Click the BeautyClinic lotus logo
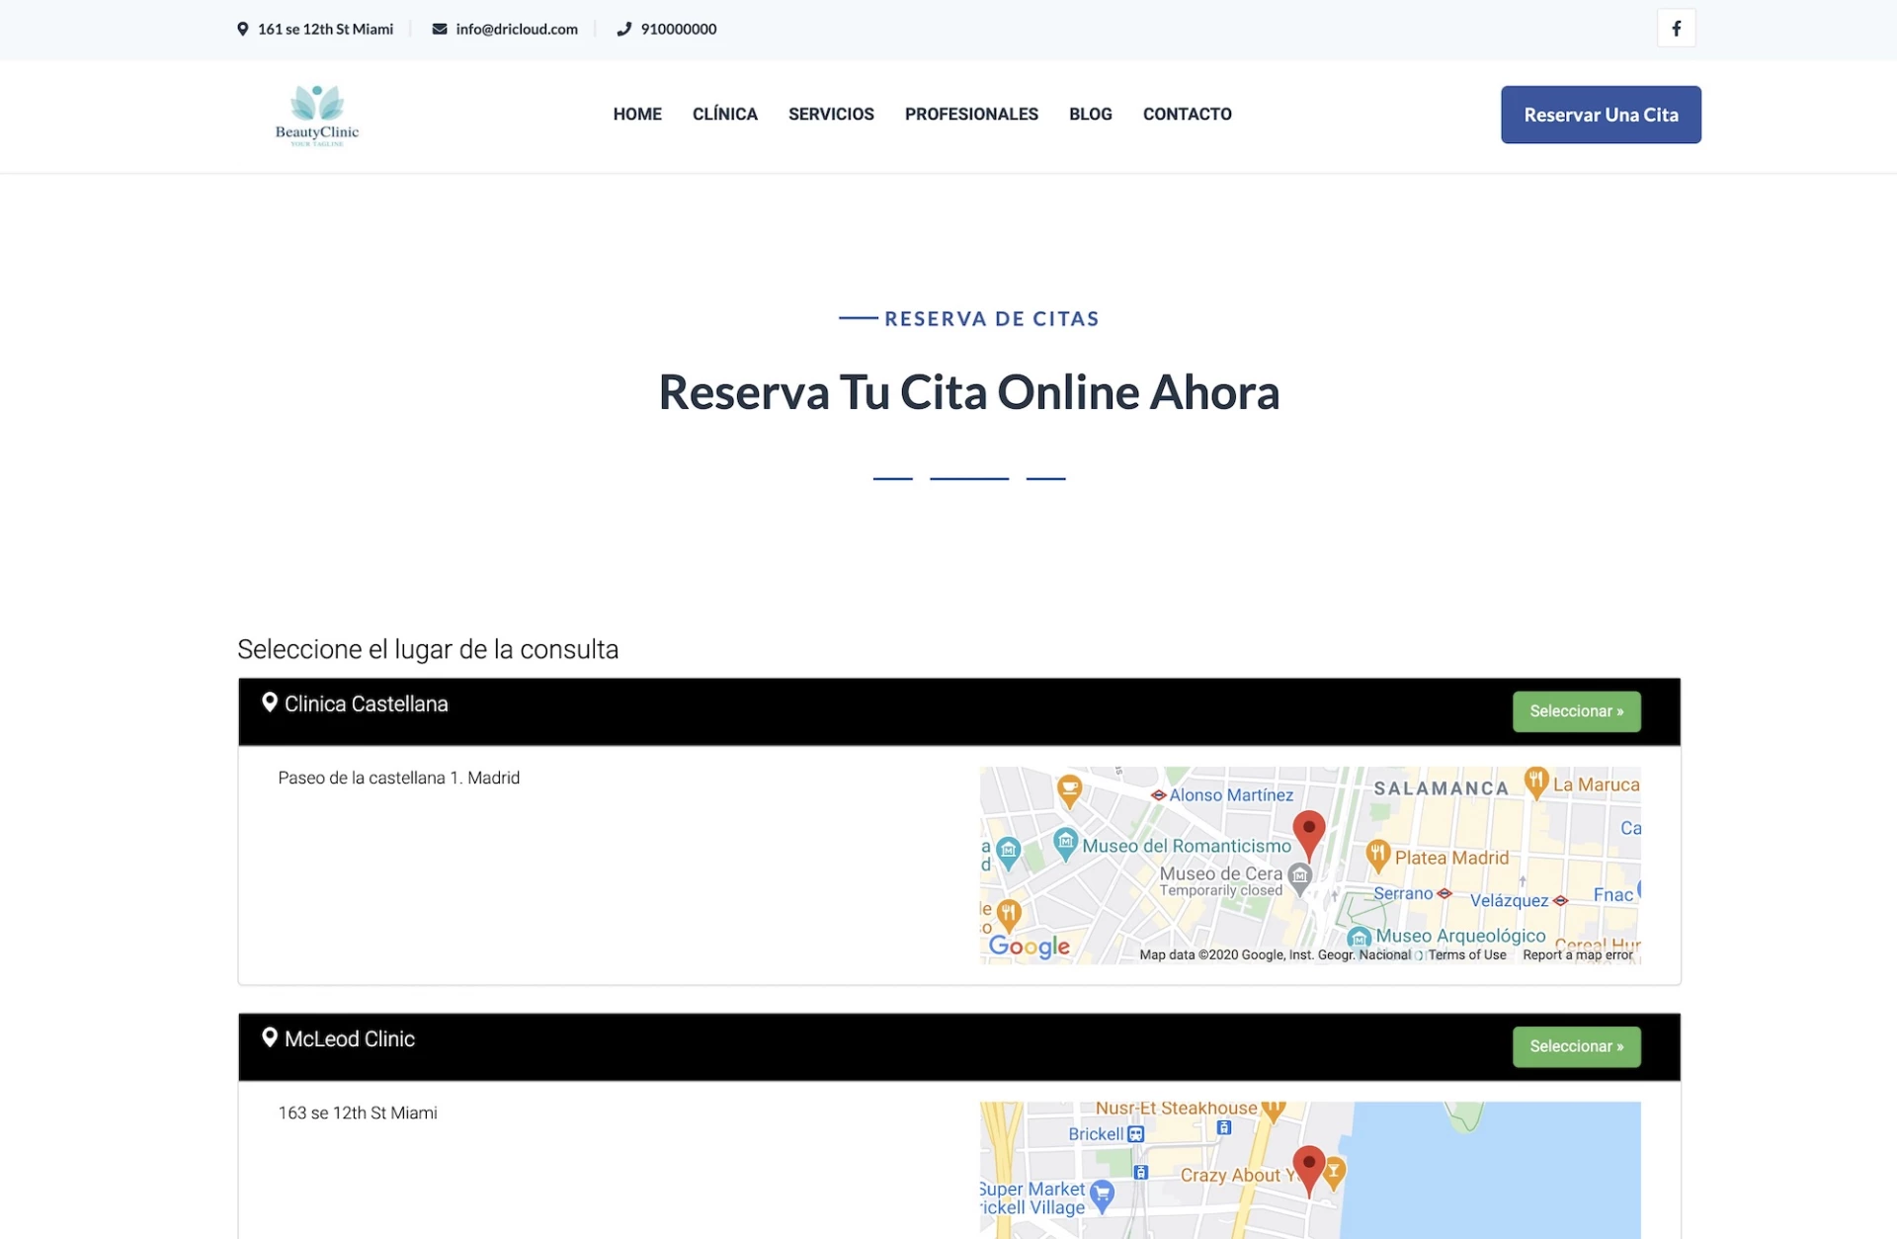The width and height of the screenshot is (1897, 1239). click(x=315, y=113)
